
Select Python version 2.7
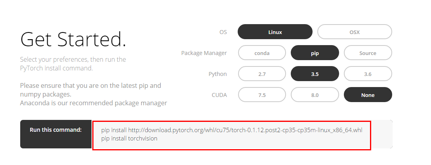click(262, 74)
